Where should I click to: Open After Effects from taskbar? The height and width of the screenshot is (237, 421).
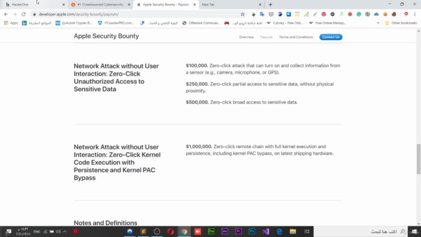pos(225,231)
